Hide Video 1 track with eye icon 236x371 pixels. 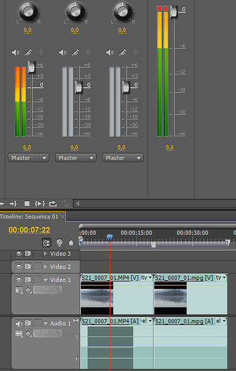(x=19, y=280)
